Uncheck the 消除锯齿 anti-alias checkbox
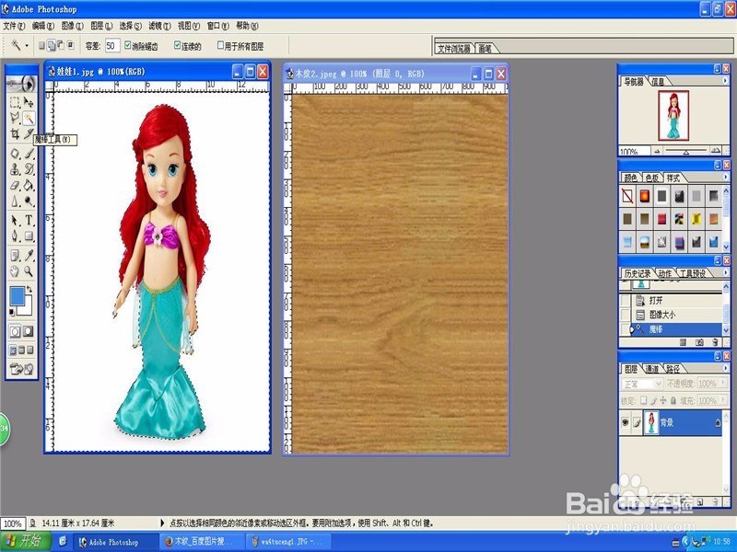737x552 pixels. tap(127, 45)
